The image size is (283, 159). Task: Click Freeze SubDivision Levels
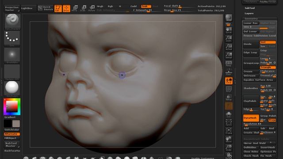(260, 36)
